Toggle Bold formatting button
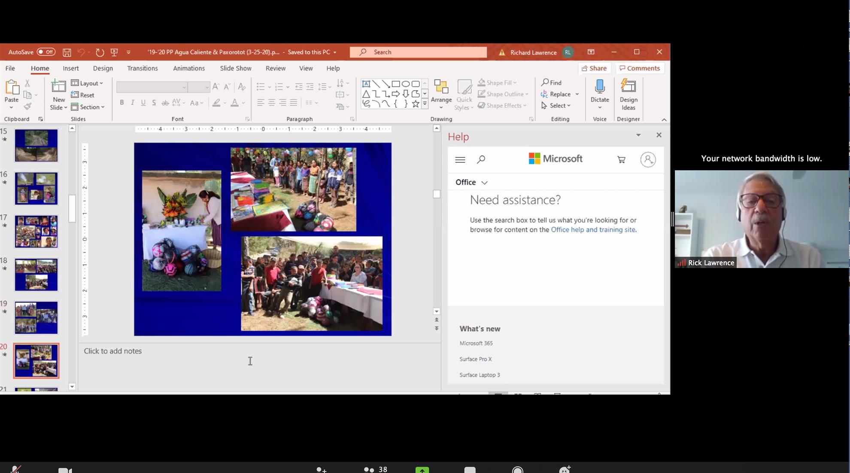 [122, 103]
